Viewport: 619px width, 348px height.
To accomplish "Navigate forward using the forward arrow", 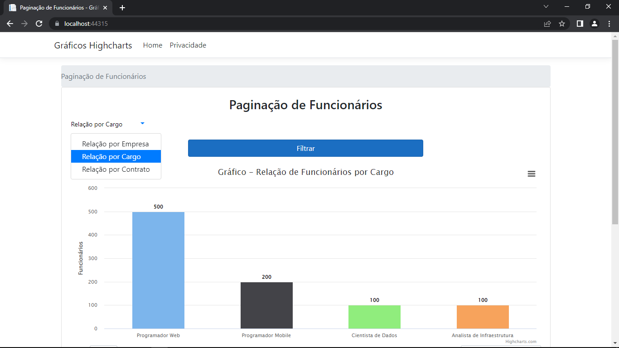I will pyautogui.click(x=25, y=24).
